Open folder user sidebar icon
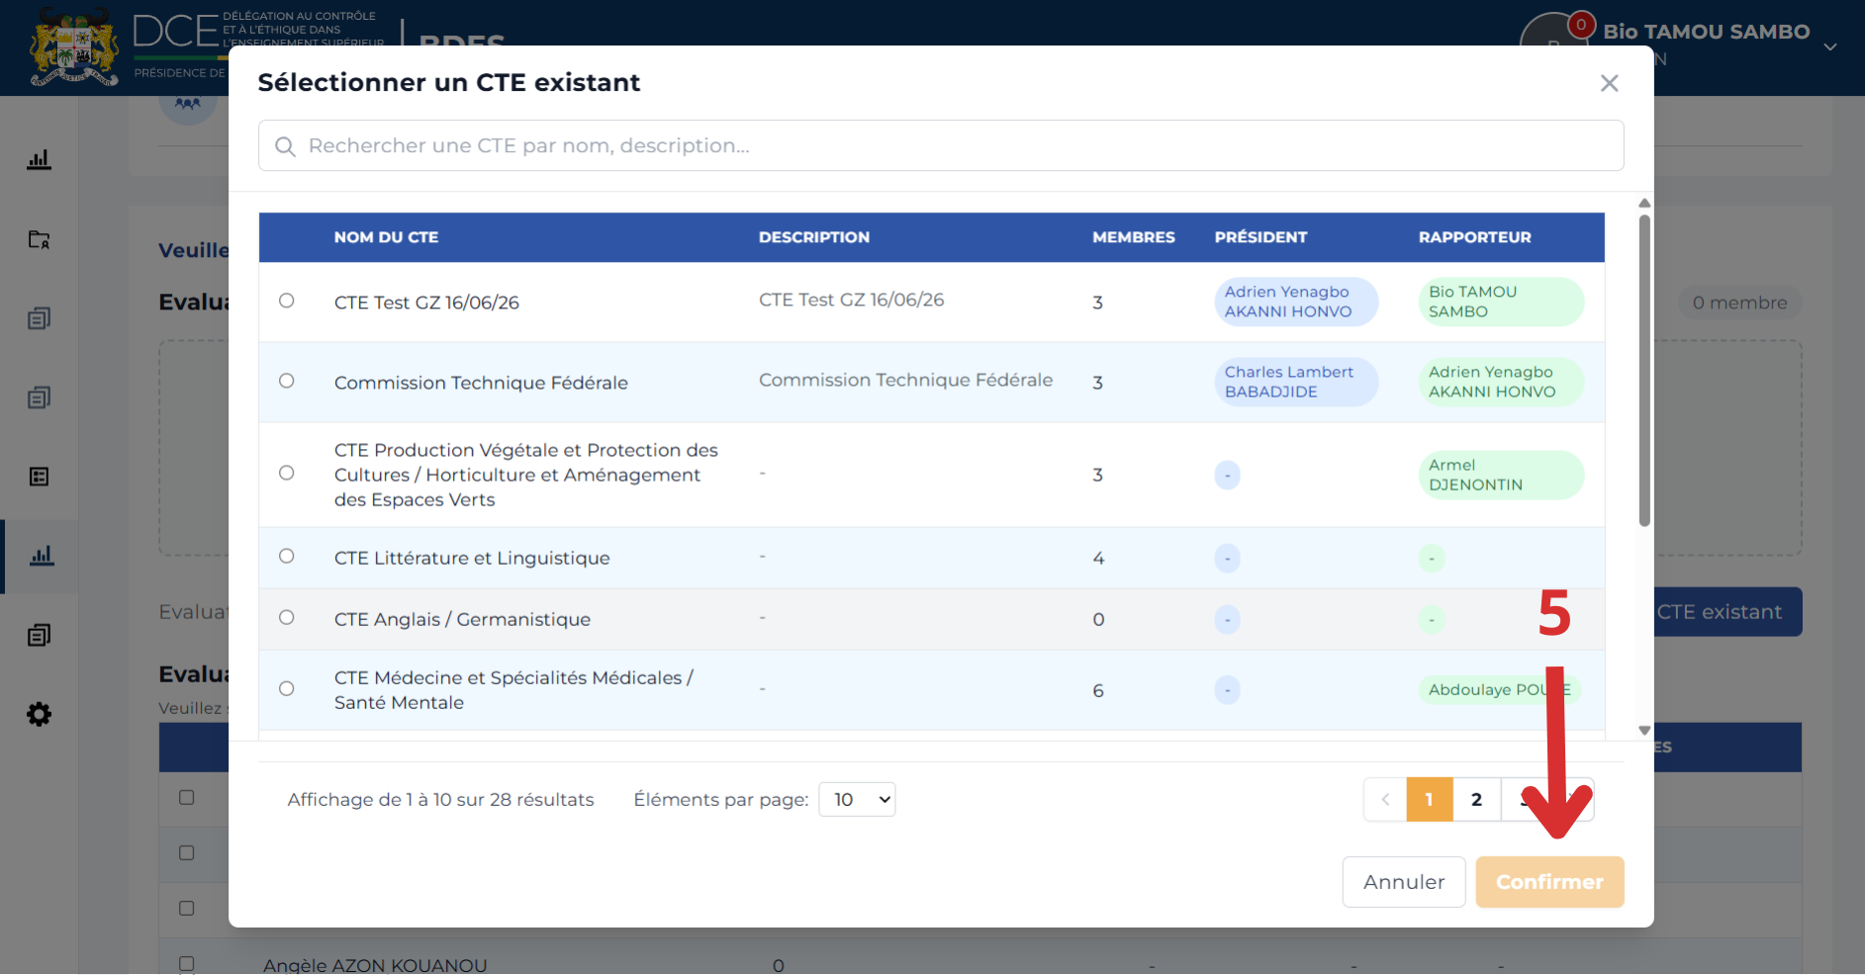 (x=39, y=239)
